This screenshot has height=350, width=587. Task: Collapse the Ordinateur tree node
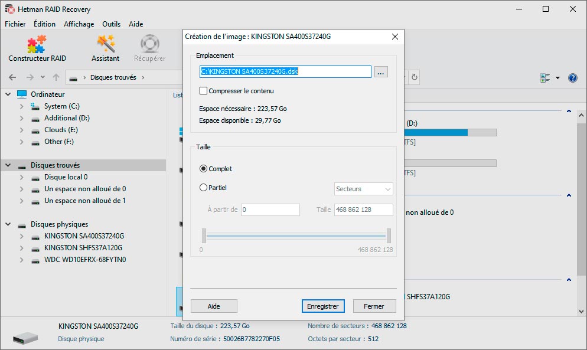(8, 94)
